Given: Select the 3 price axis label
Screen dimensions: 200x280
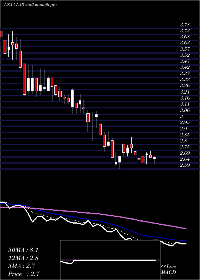Looking at the screenshot, I should click(182, 116).
